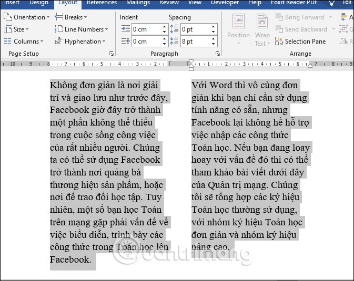
Task: Increase spacing before with up arrow
Action: click(214, 27)
